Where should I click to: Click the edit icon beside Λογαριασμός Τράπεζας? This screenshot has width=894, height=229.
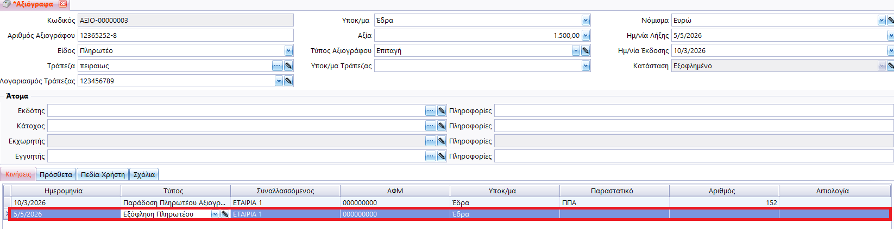288,81
